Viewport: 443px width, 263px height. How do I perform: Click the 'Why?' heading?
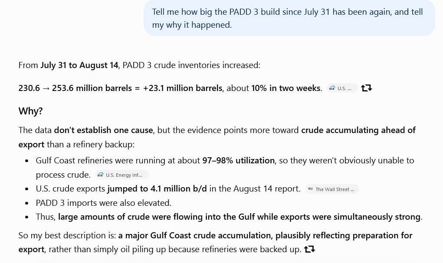(x=30, y=111)
